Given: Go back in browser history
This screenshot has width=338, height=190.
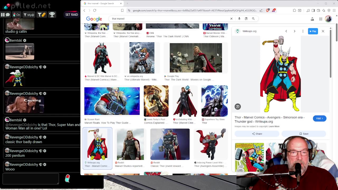Looking at the screenshot, I should [x=84, y=11].
